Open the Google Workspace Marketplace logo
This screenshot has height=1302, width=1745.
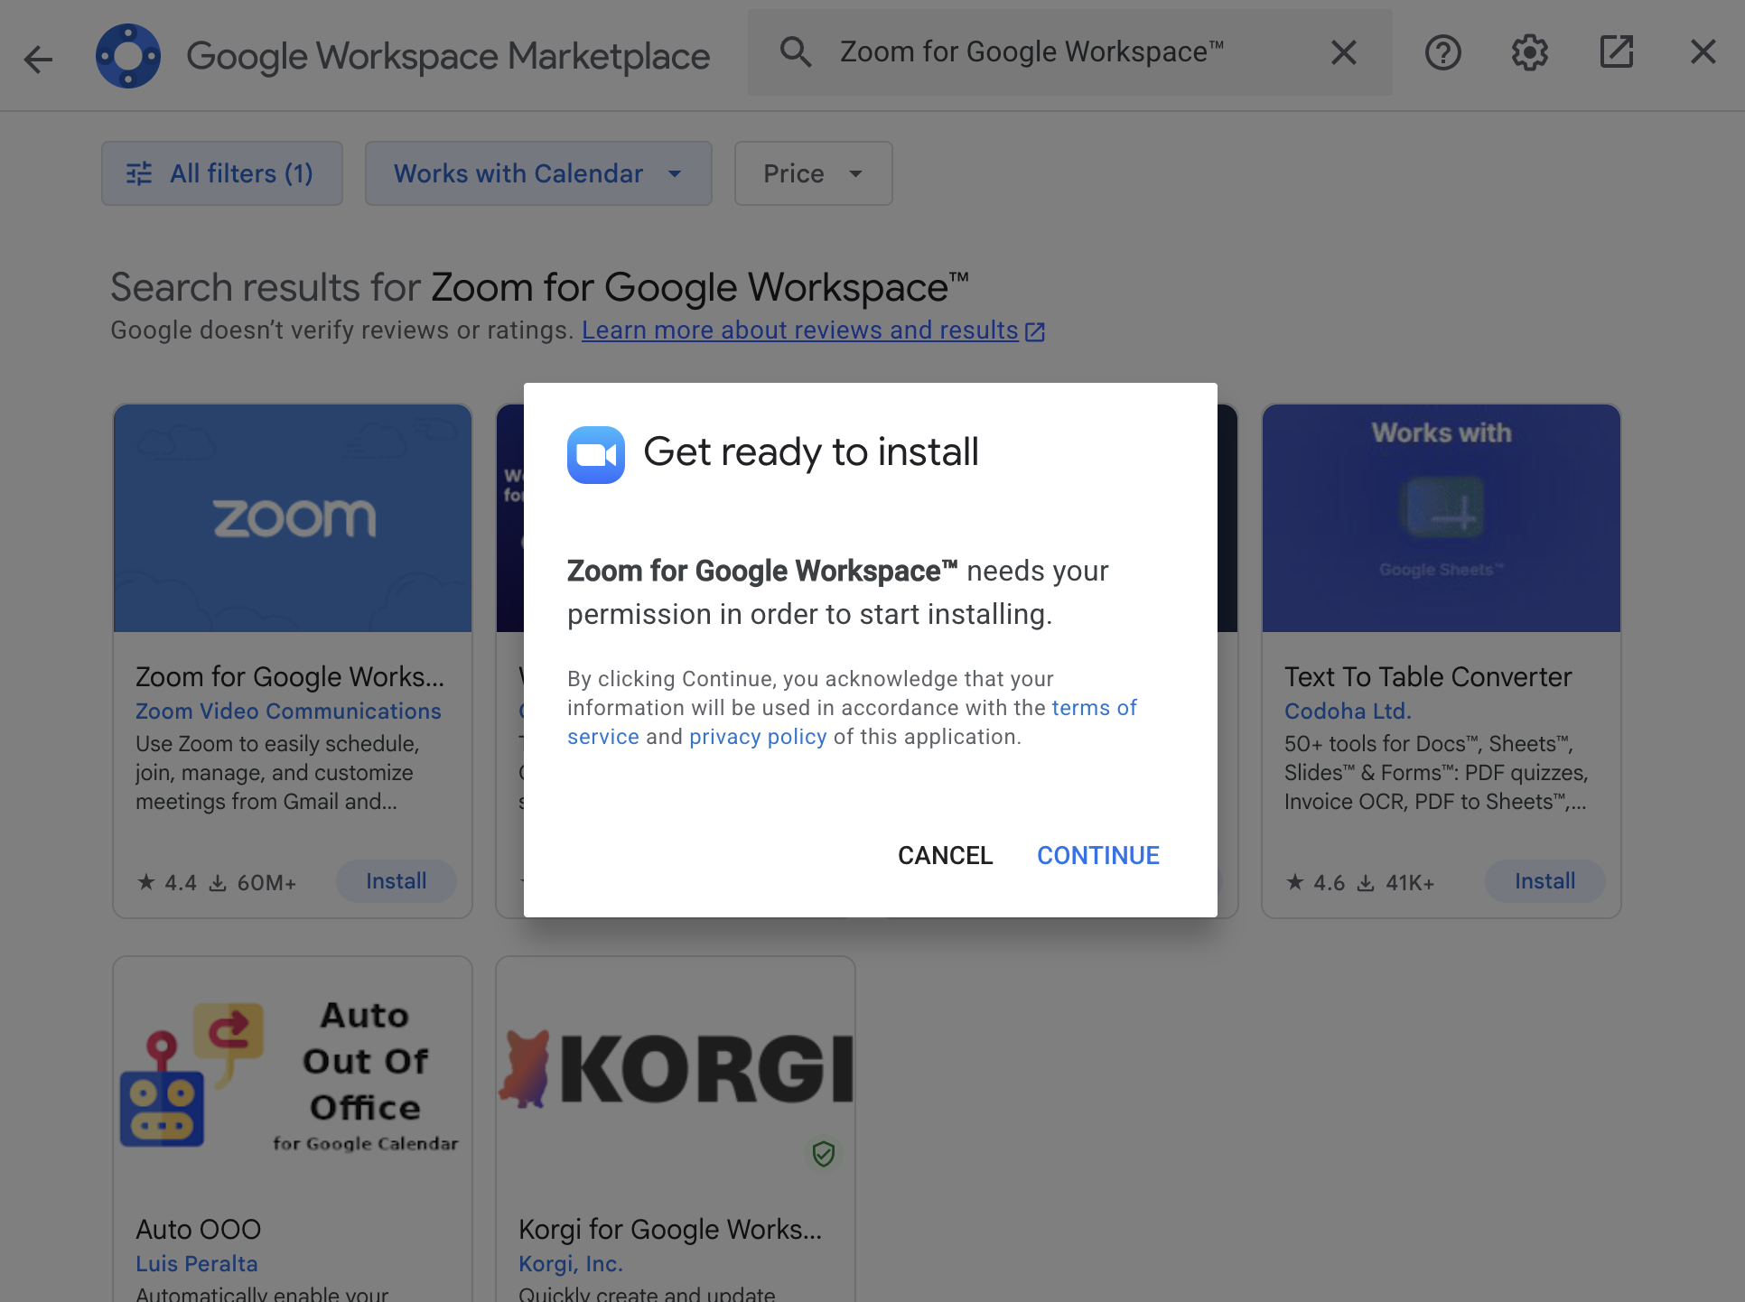128,56
